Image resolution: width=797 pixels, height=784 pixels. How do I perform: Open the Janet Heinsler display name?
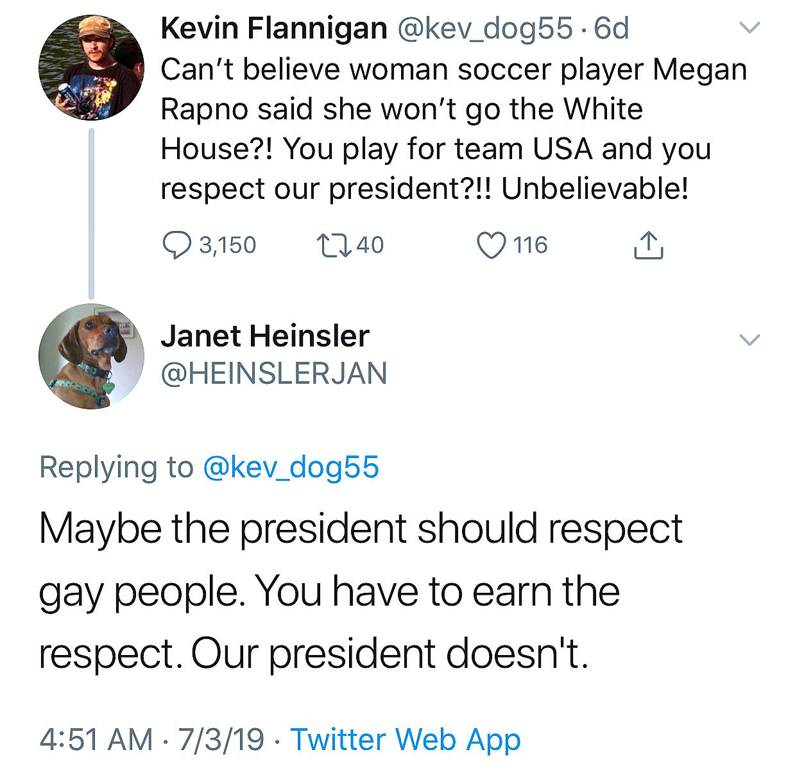[265, 336]
